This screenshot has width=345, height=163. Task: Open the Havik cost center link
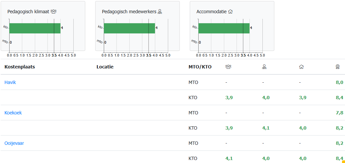(10, 82)
